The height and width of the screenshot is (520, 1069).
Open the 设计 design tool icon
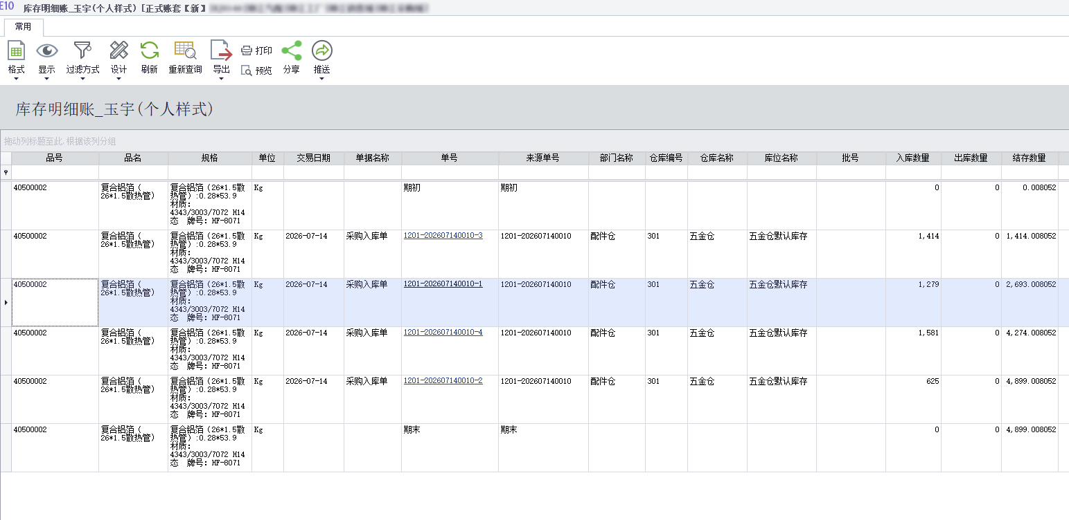tap(118, 50)
